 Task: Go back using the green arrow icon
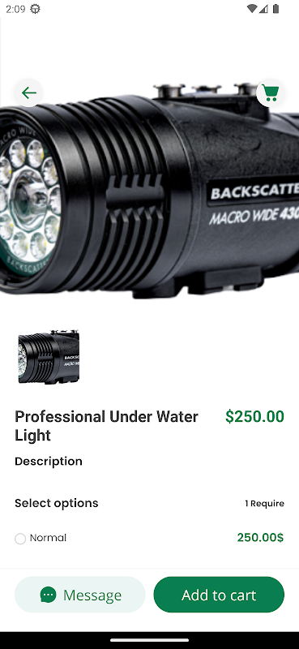click(x=29, y=92)
